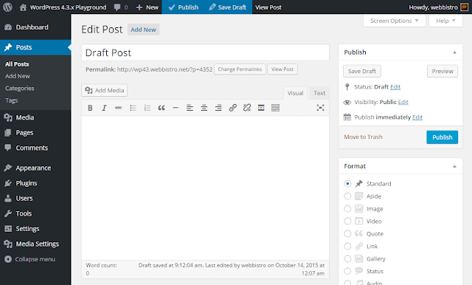Click Publish in the top admin bar
Image resolution: width=472 pixels, height=285 pixels.
point(184,7)
